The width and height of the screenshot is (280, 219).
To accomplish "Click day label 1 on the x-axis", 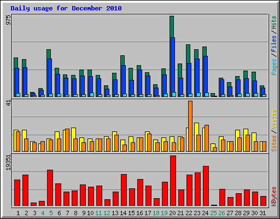I will [x=18, y=213].
